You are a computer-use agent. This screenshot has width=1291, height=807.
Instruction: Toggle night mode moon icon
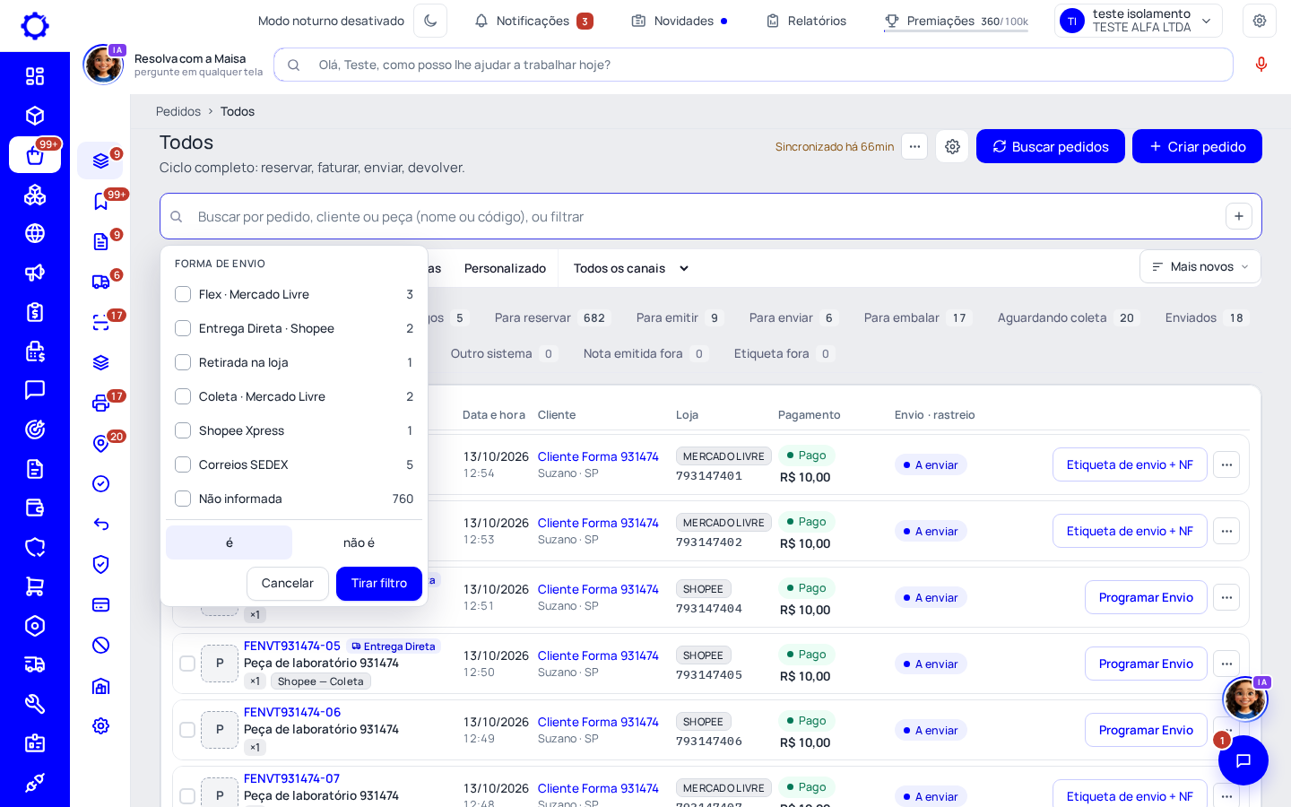[430, 21]
